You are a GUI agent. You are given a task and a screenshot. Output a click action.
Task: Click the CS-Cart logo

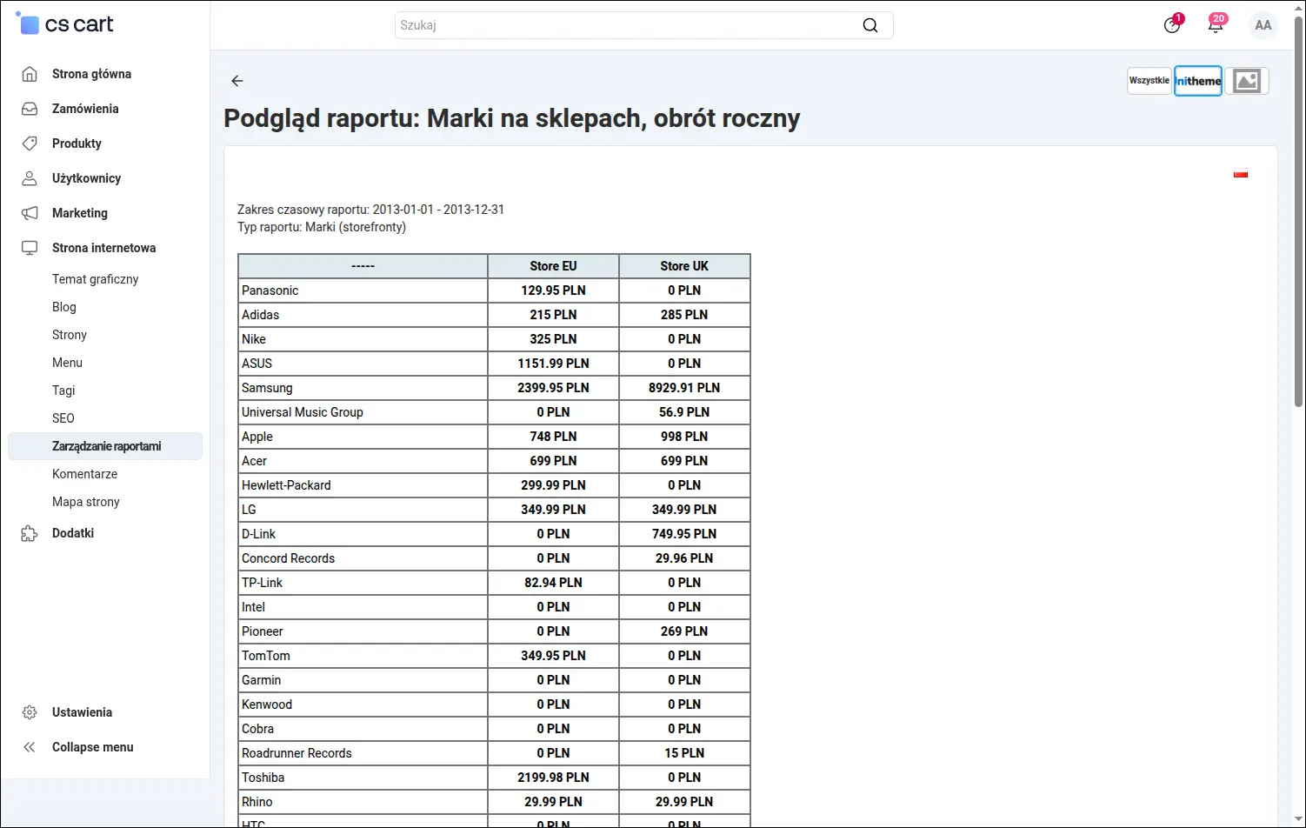(64, 24)
